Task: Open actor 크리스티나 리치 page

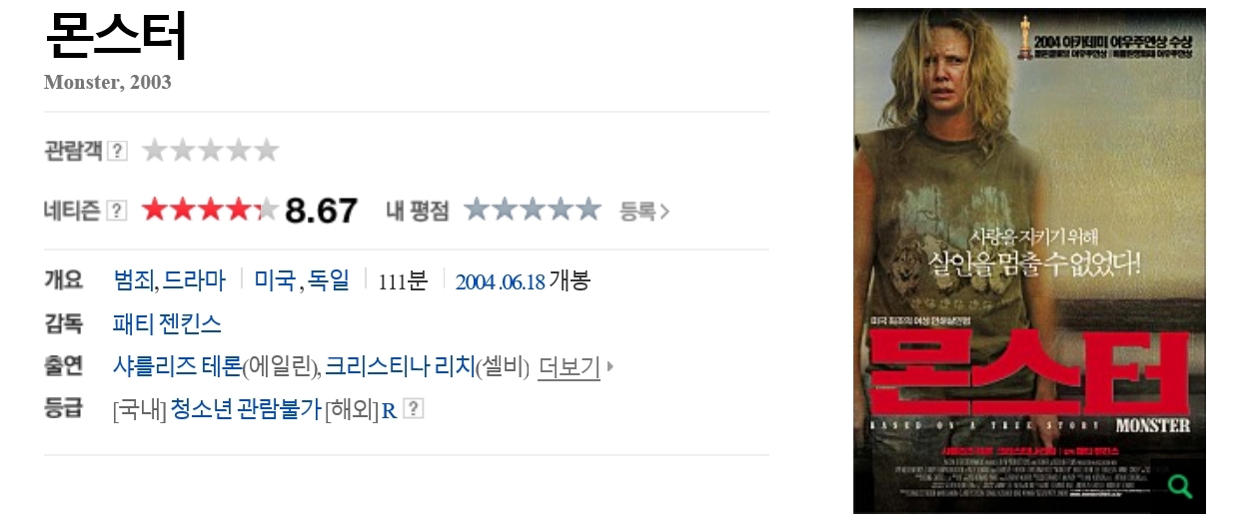Action: [x=400, y=366]
